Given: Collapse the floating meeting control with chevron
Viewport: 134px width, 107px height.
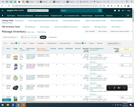Looking at the screenshot, I should pos(110,88).
